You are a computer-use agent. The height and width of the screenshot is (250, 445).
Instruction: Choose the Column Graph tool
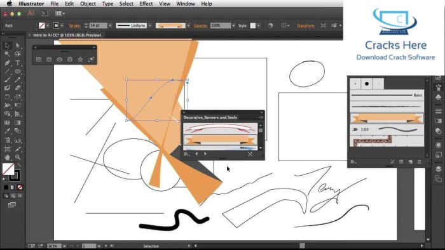point(18,140)
